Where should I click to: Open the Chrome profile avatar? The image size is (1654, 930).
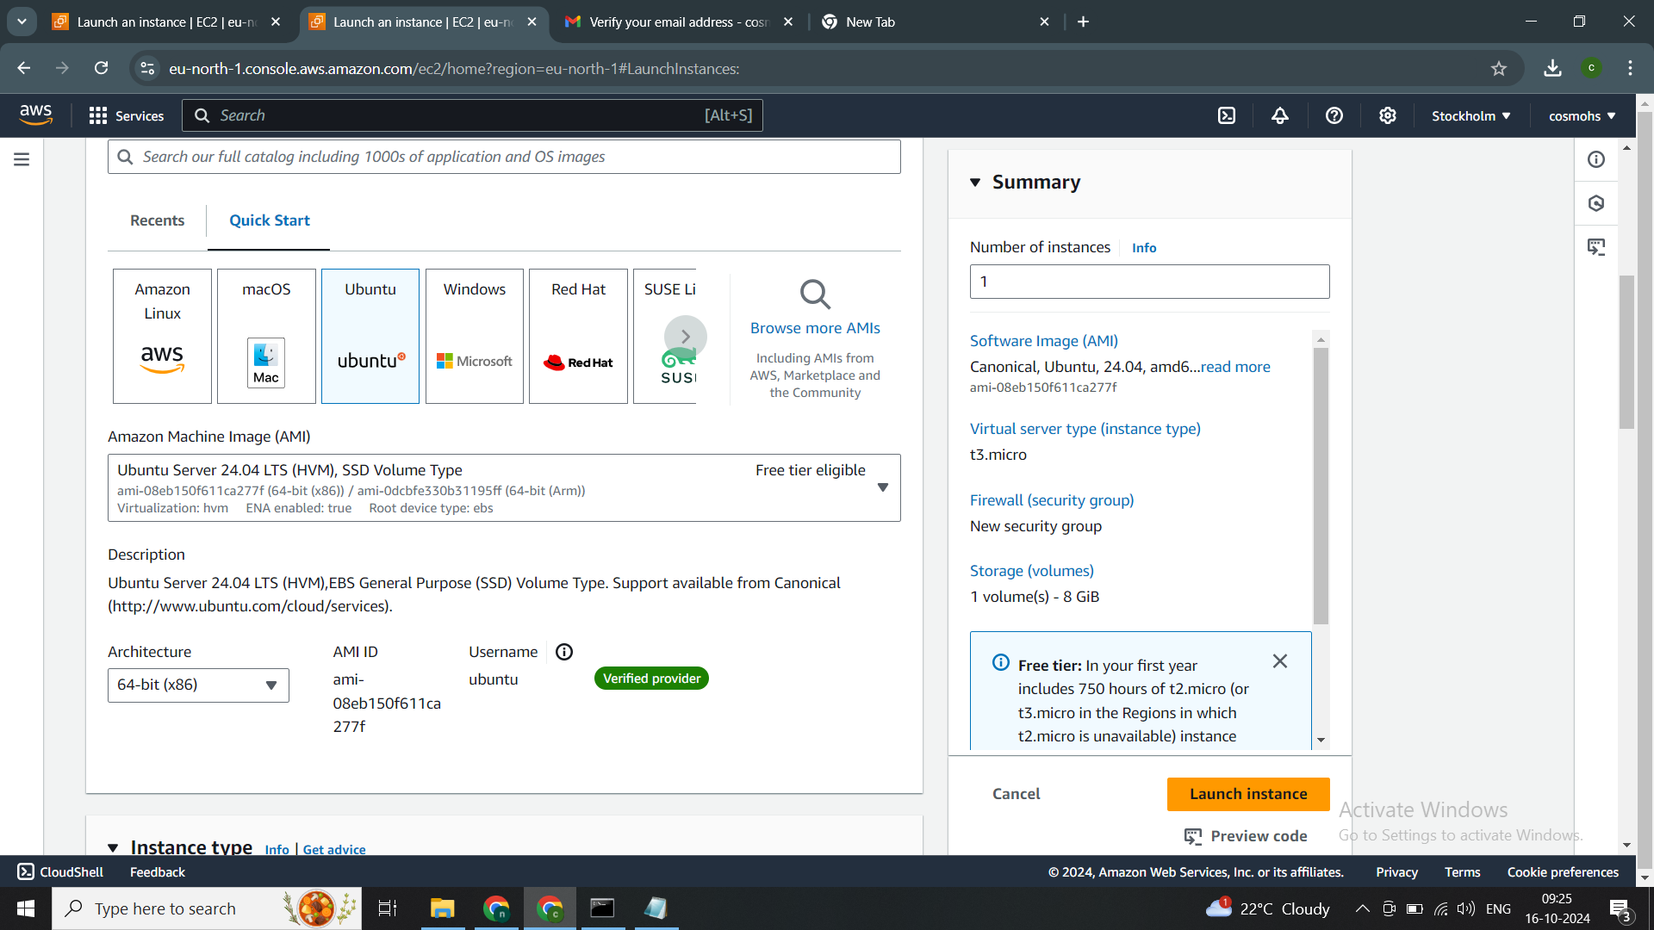point(1591,68)
